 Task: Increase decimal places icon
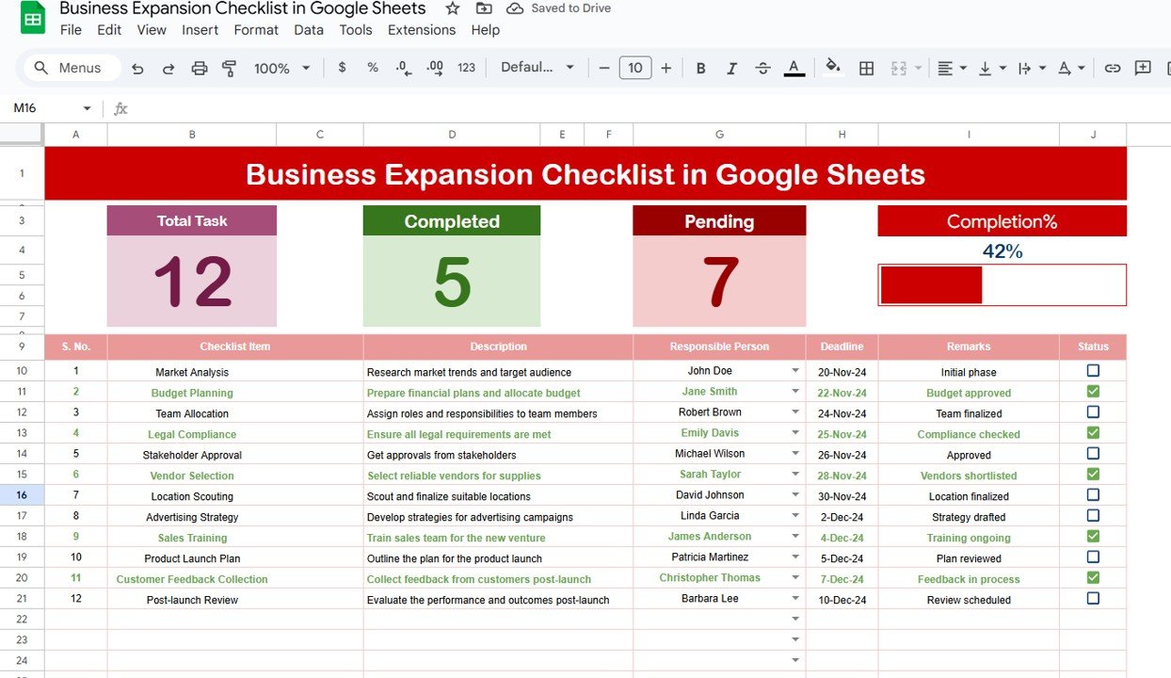point(434,68)
